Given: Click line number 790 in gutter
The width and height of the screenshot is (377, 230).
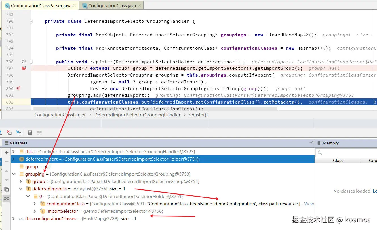Looking at the screenshot, I should pos(10,21).
